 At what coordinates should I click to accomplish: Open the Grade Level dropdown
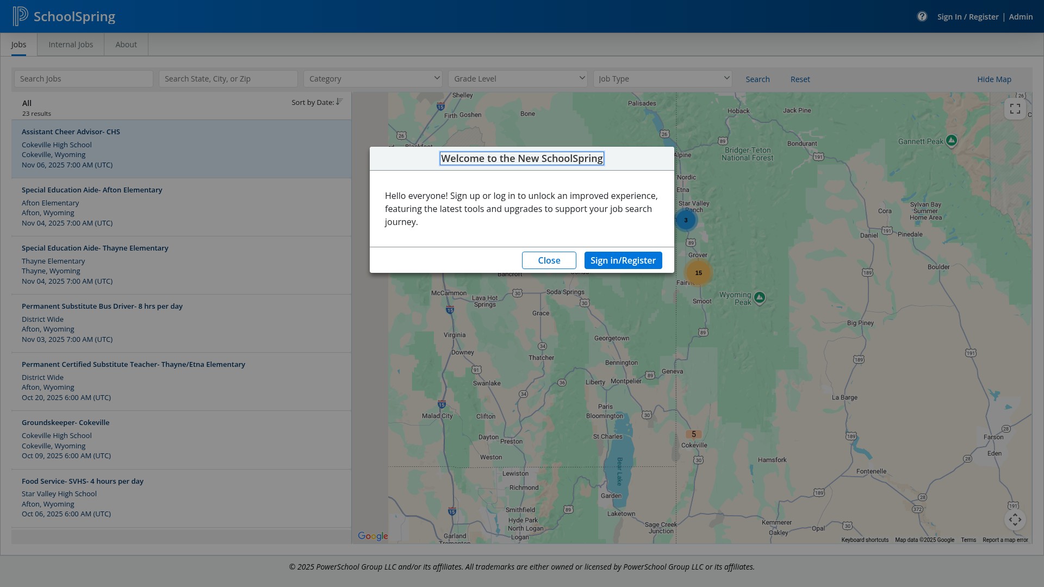tap(518, 79)
